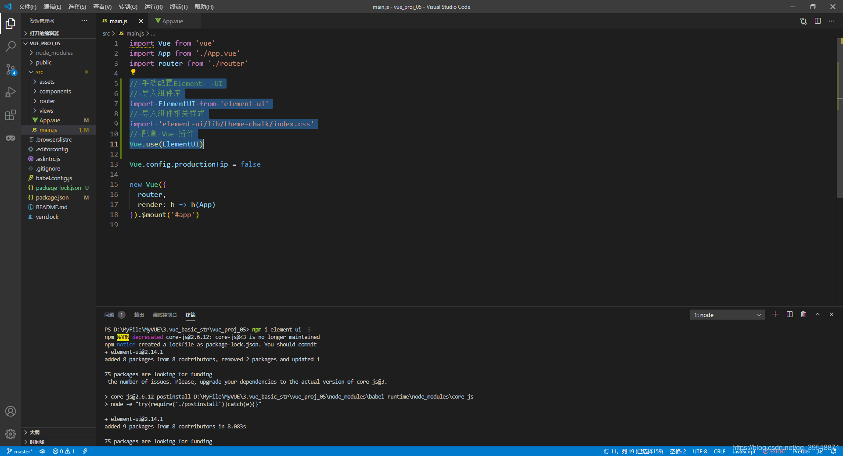Click the publish to cloud icon in status bar
This screenshot has height=456, width=843.
click(x=43, y=451)
